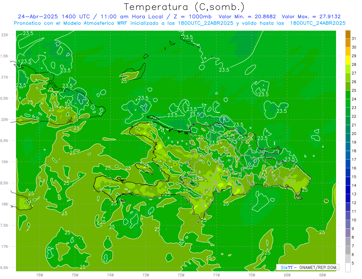Pick the green swatch between 23 and 24
Screen dimensions: 362x279
click(348, 103)
